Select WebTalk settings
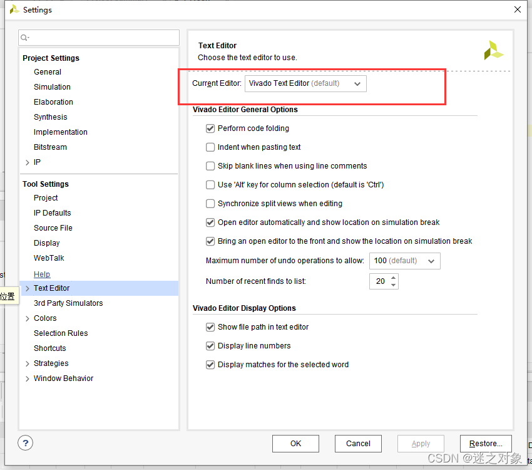The height and width of the screenshot is (470, 532). pyautogui.click(x=49, y=258)
